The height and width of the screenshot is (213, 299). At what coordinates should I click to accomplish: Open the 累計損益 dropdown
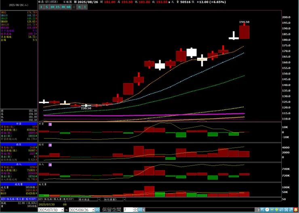[x=99, y=199]
